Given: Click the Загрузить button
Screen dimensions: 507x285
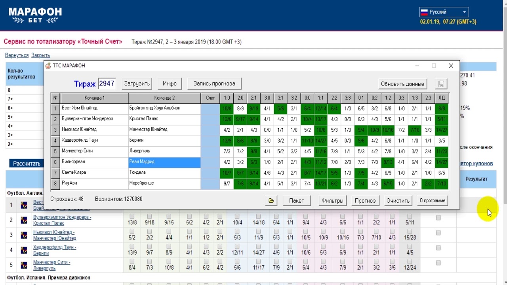Looking at the screenshot, I should 137,84.
